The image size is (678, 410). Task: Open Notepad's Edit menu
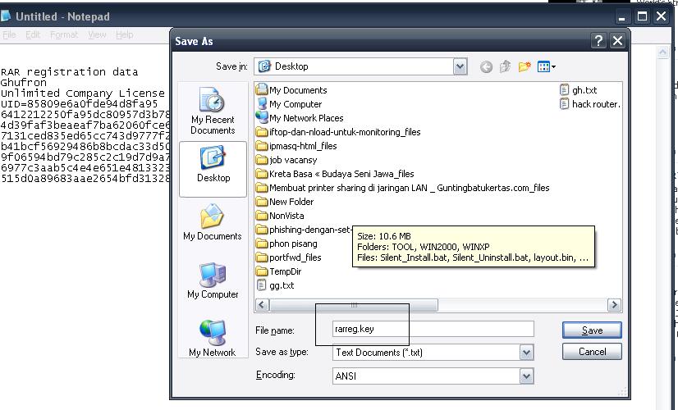[x=33, y=35]
